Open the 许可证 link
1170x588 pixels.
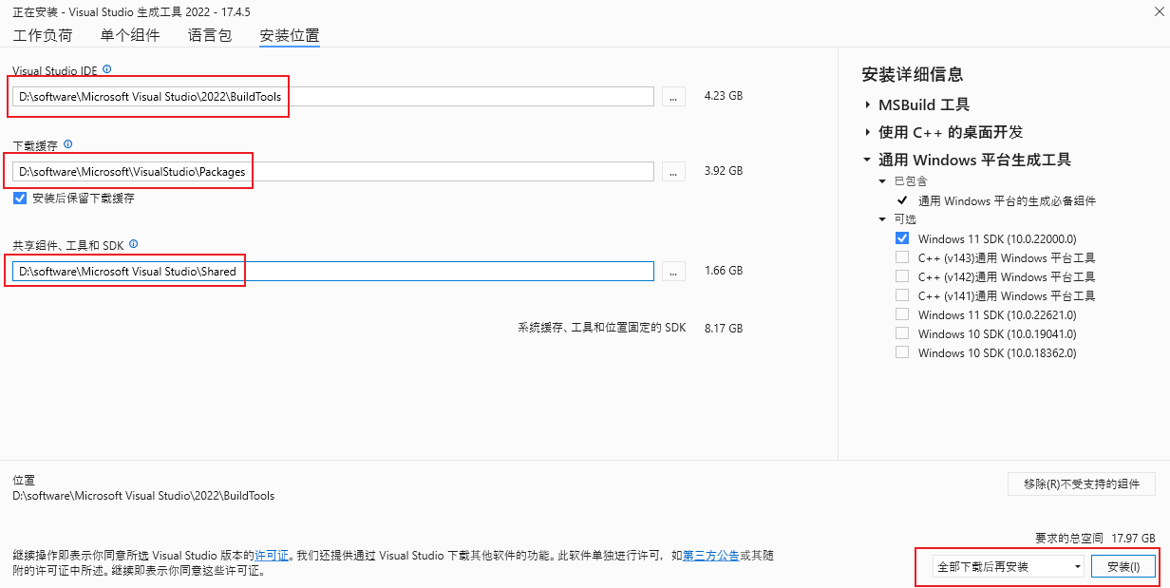pyautogui.click(x=272, y=555)
